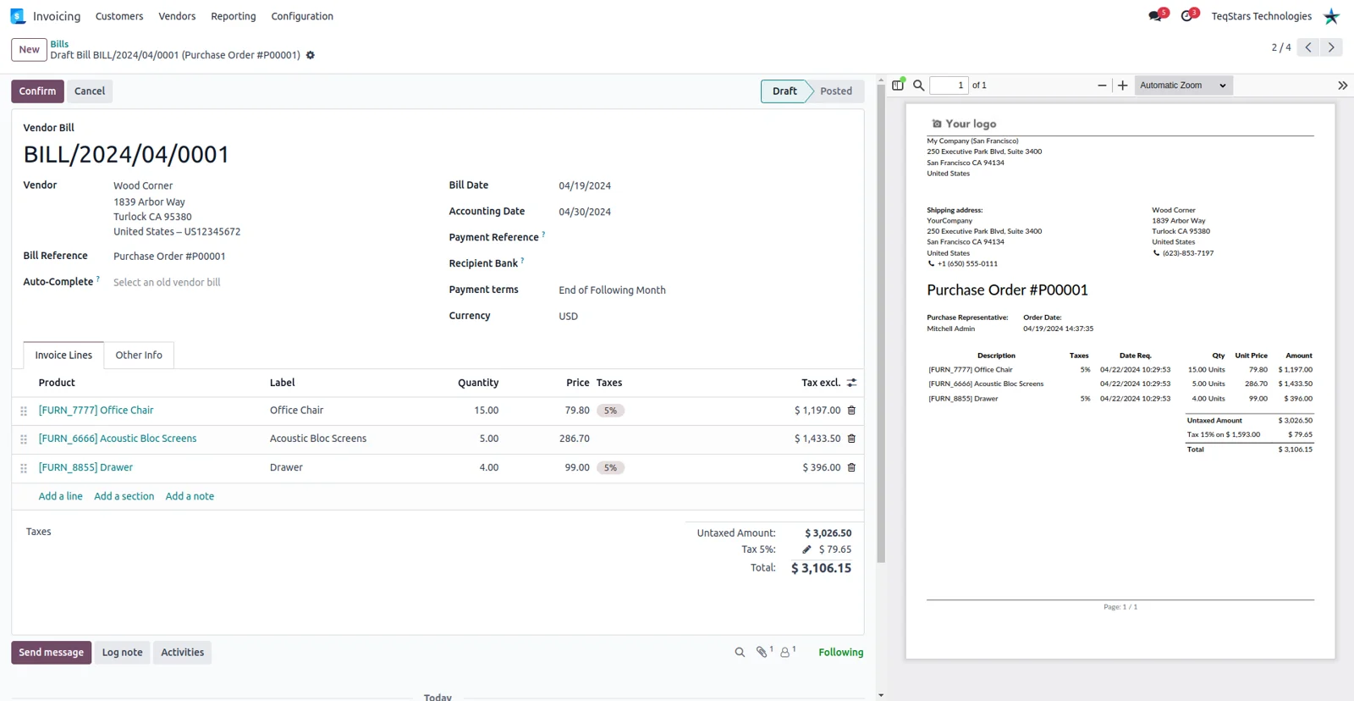Open the conversations message icon
This screenshot has width=1354, height=701.
pyautogui.click(x=1155, y=16)
